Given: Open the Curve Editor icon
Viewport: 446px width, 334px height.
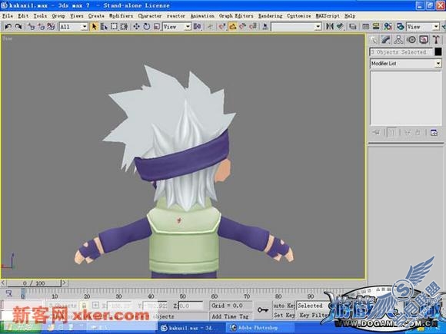Looking at the screenshot, I should pyautogui.click(x=366, y=27).
